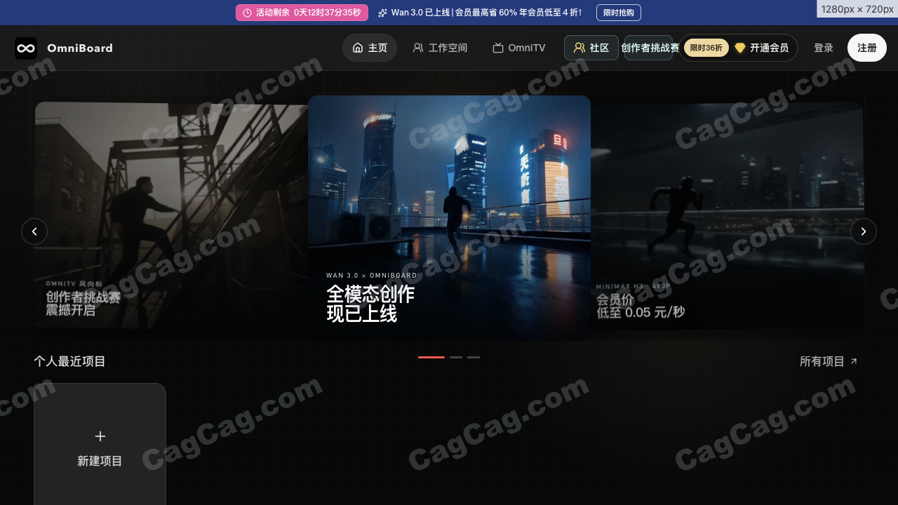The width and height of the screenshot is (898, 505).
Task: Open the 全模态创作 现已上线 center slide
Action: click(449, 218)
